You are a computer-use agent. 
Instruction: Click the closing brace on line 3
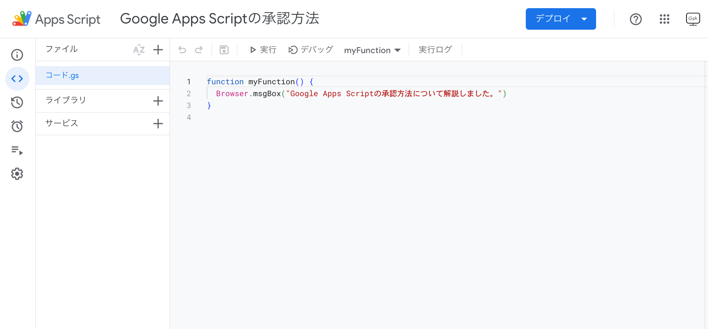click(209, 105)
